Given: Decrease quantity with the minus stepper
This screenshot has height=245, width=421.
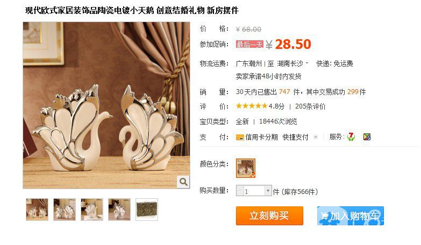Looking at the screenshot, I should (239, 191).
